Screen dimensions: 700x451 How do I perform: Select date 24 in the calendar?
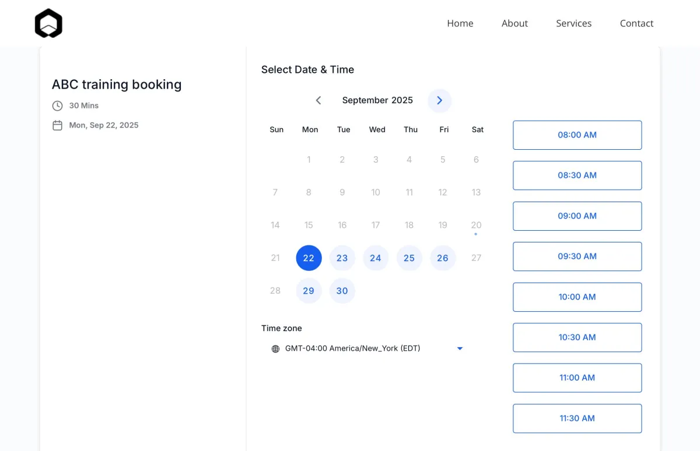click(376, 258)
